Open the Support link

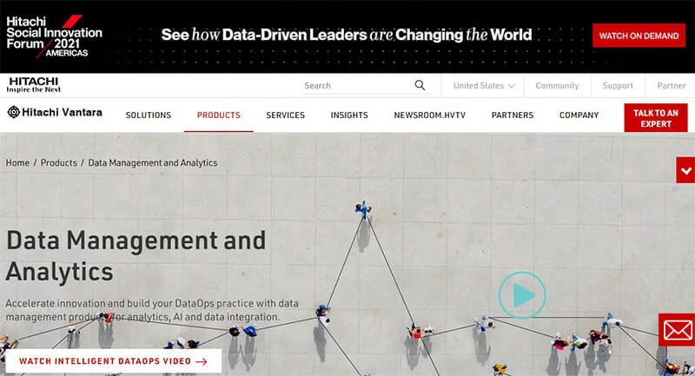click(x=618, y=85)
